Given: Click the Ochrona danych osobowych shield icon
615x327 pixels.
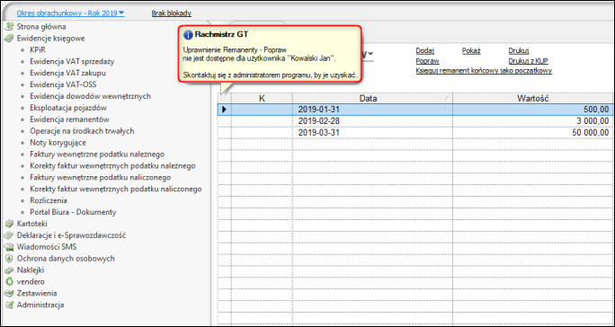Looking at the screenshot, I should pos(9,259).
